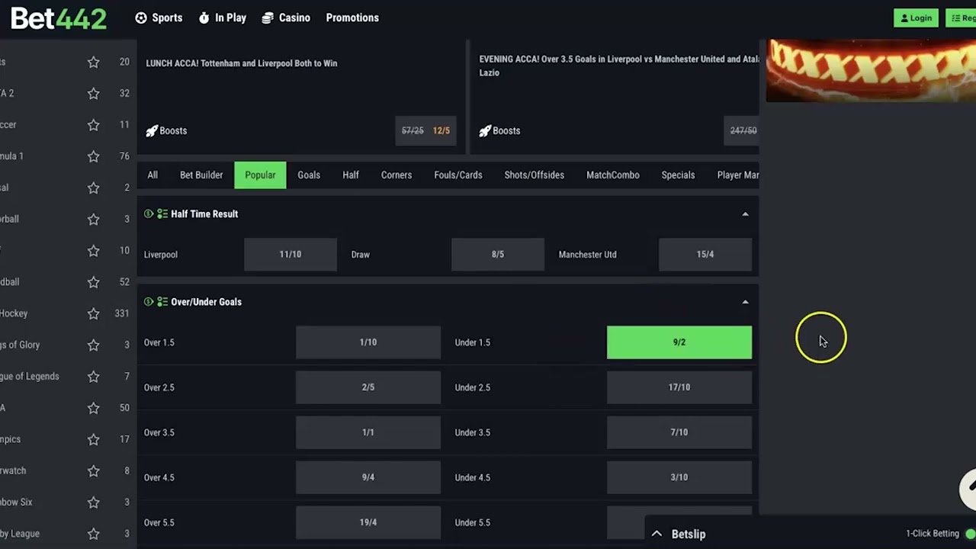Switch to the Bet Builder tab
The width and height of the screenshot is (976, 549).
pos(201,175)
